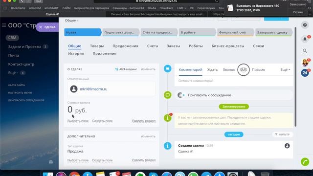The width and height of the screenshot is (313, 176).
Task: Click Удалить раздел in Дополнительно section
Action: point(143,160)
